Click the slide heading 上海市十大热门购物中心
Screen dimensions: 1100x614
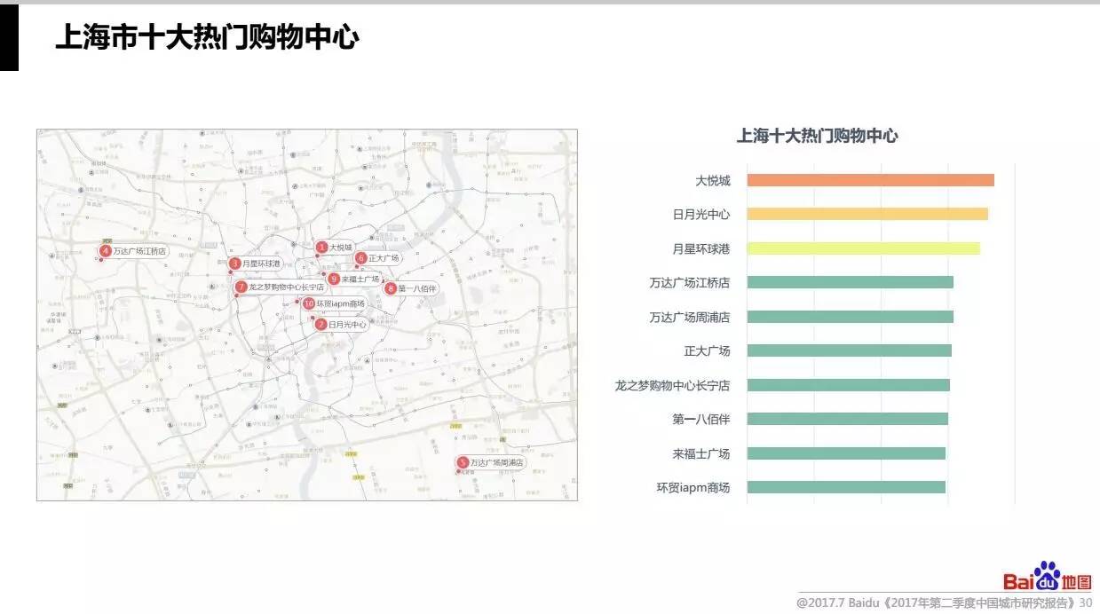point(207,38)
